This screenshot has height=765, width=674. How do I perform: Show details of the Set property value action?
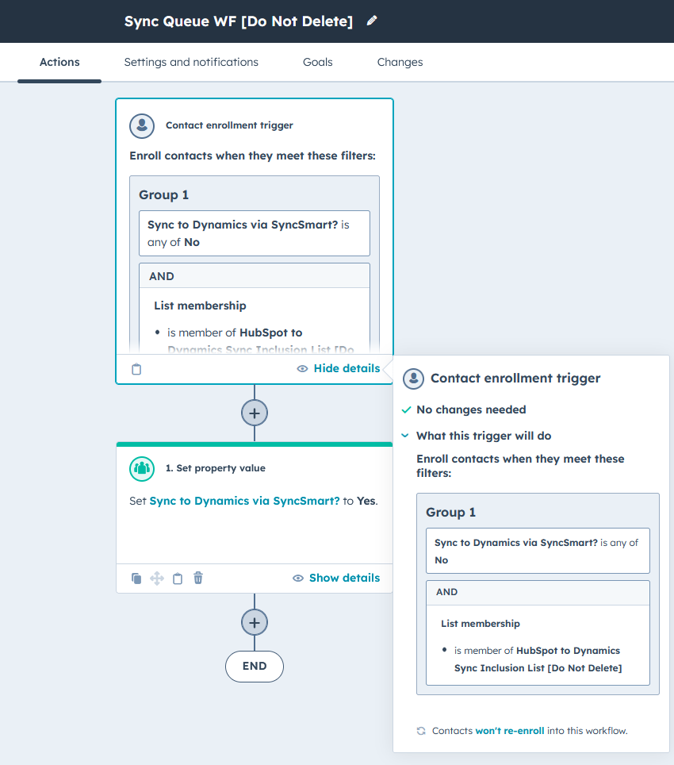pos(336,579)
